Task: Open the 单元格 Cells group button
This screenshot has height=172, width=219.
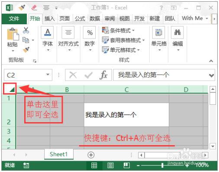Action: pos(159,39)
